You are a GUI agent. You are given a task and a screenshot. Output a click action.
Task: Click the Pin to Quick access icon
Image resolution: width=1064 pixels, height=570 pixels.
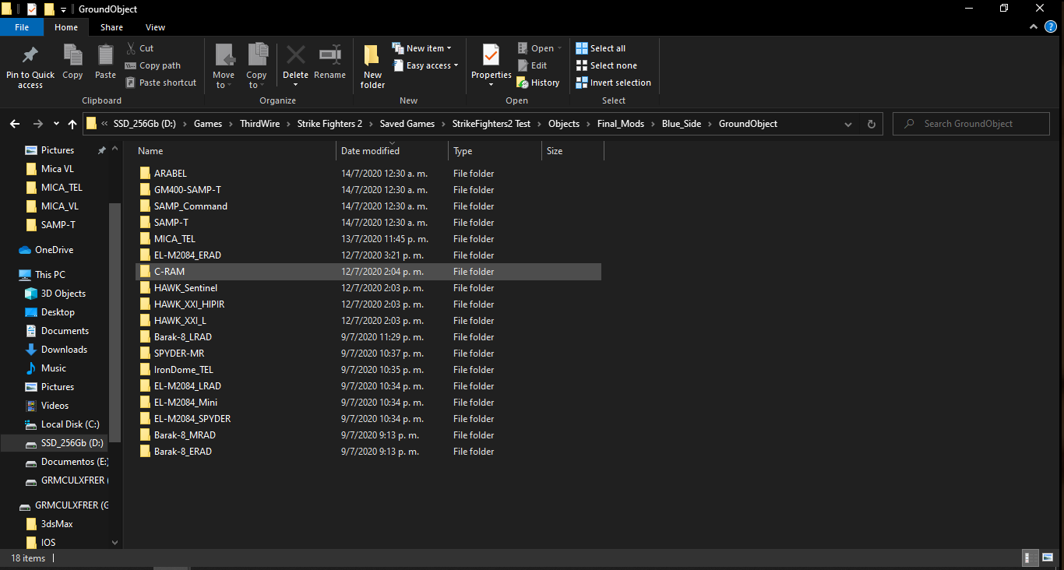click(x=30, y=55)
